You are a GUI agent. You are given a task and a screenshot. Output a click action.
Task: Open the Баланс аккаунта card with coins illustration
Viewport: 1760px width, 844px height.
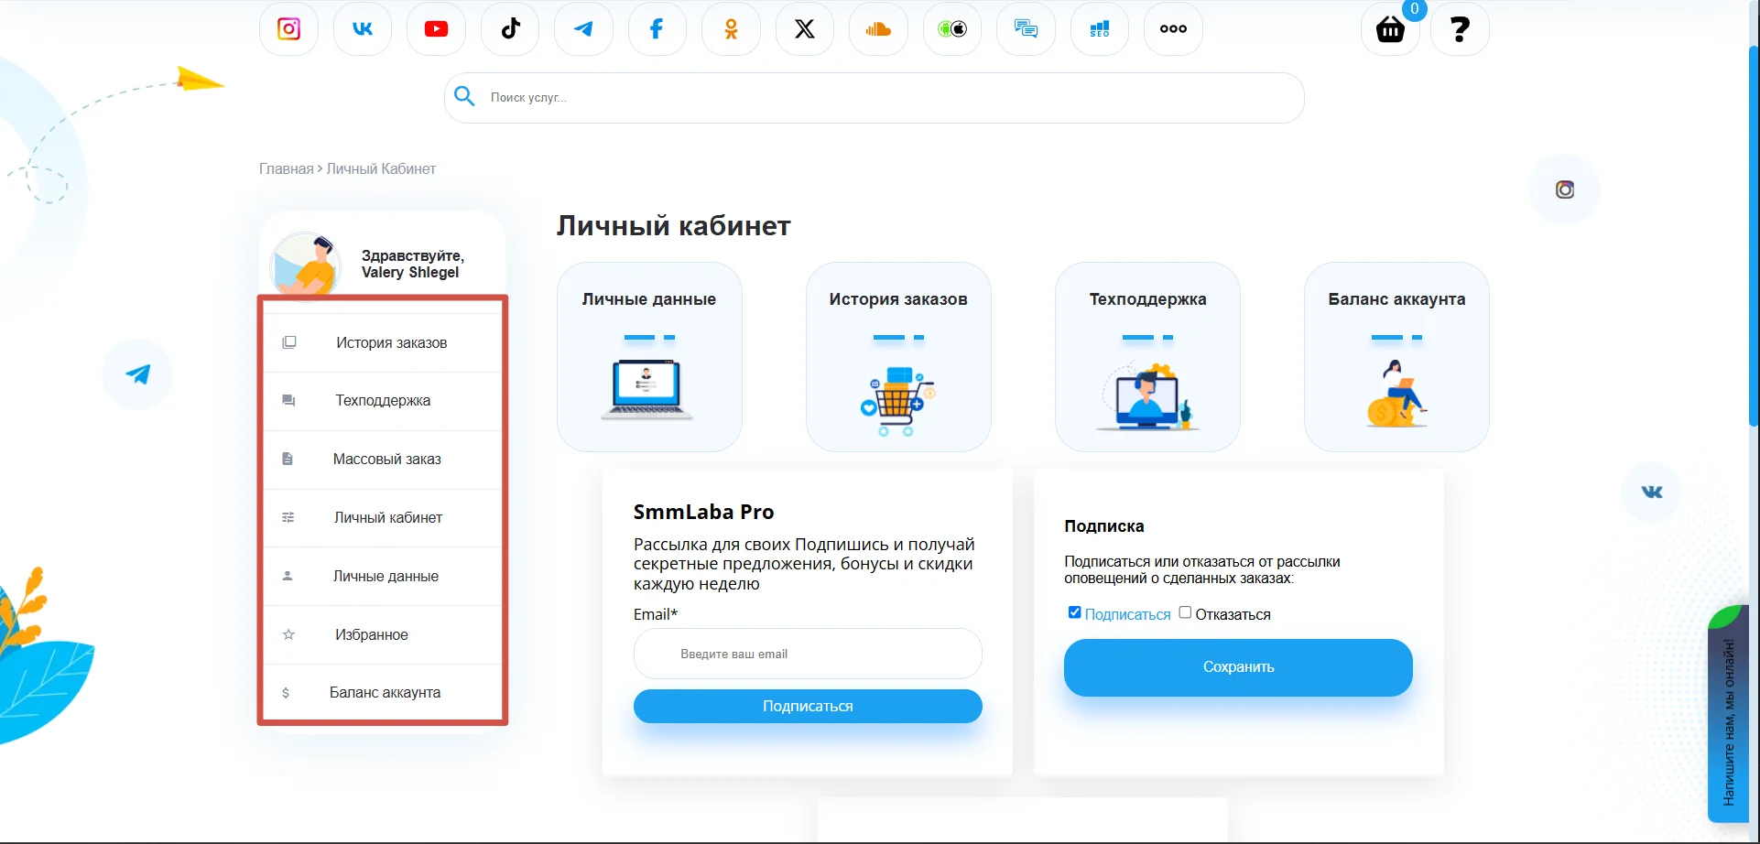point(1396,357)
